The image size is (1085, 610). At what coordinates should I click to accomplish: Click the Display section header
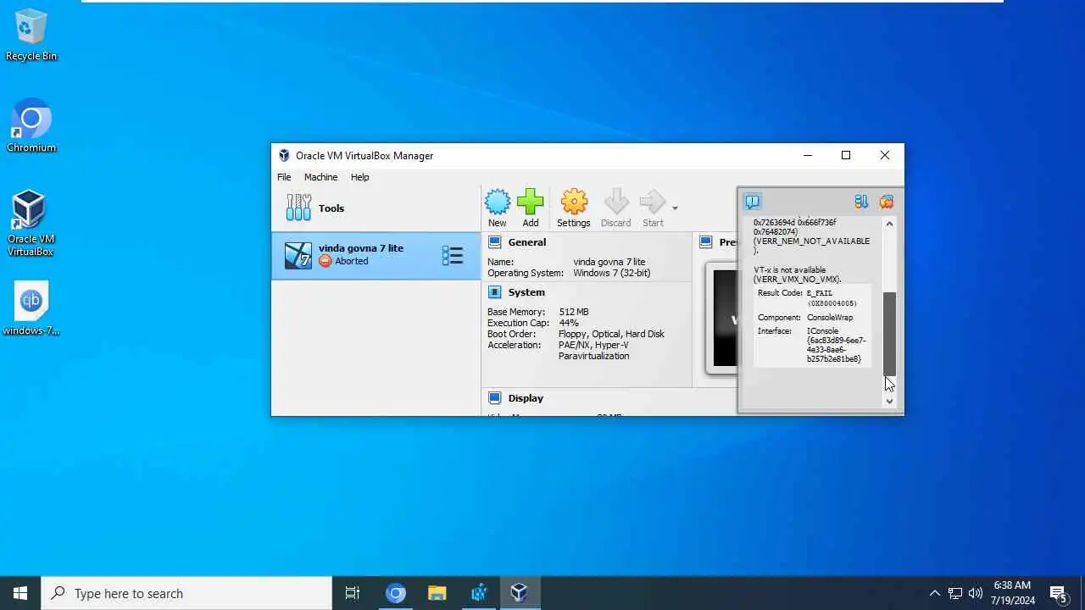(526, 398)
